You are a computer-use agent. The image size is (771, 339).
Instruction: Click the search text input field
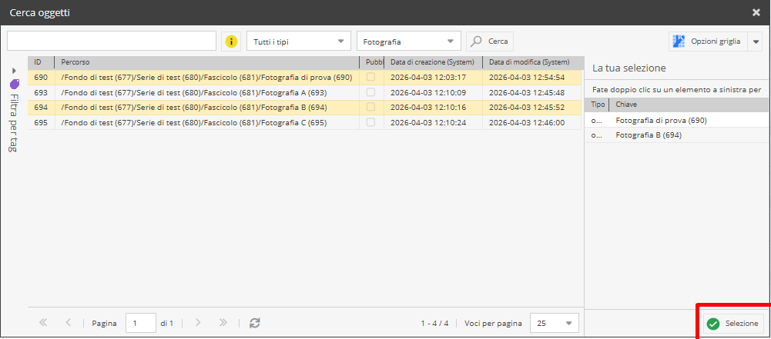pos(112,41)
